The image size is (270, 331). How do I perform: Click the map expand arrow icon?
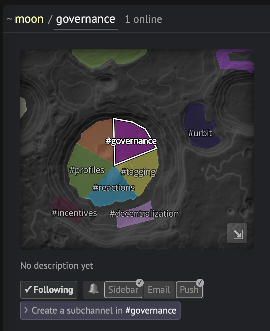(x=237, y=233)
